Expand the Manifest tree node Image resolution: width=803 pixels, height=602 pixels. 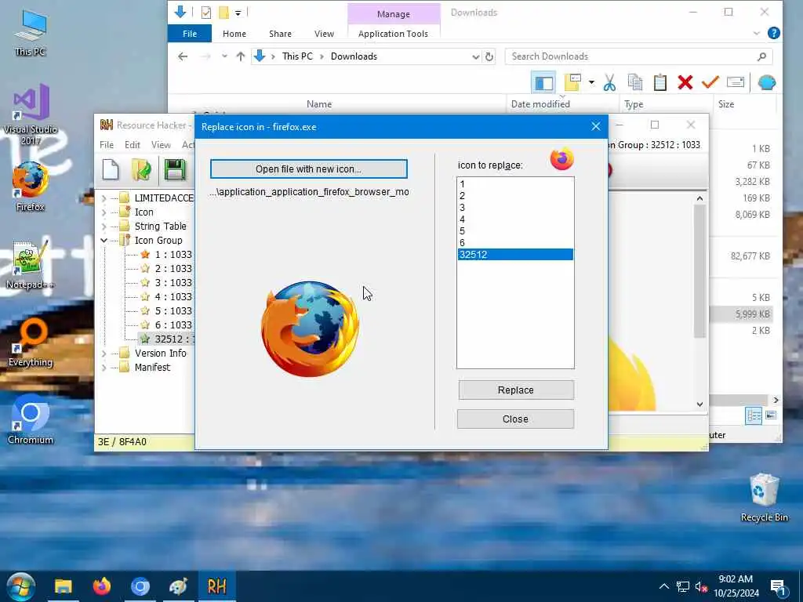pyautogui.click(x=104, y=367)
